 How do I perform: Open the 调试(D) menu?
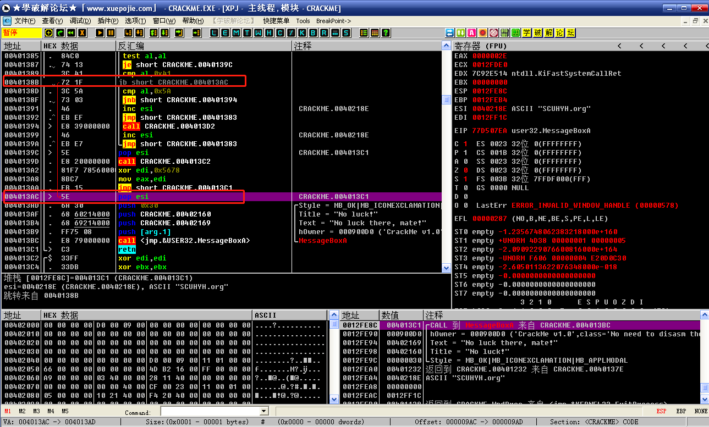tap(80, 21)
